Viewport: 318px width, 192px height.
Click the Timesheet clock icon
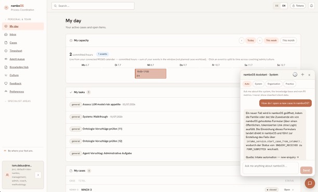tap(6, 51)
